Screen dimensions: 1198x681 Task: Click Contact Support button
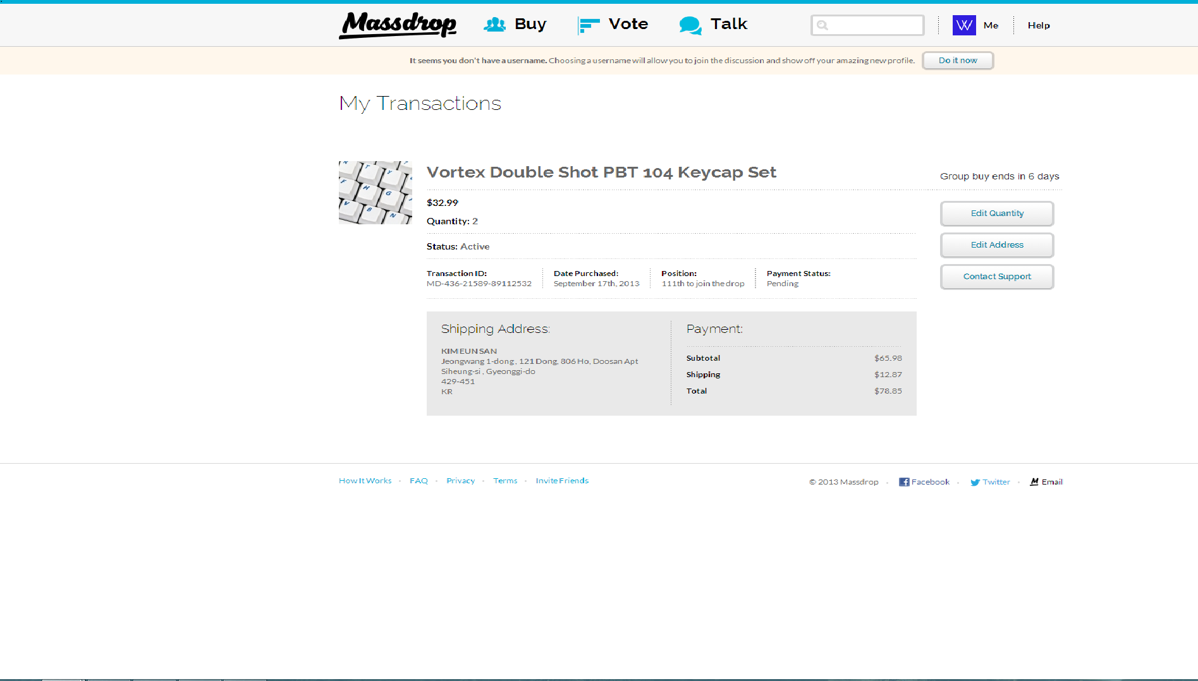(x=997, y=277)
